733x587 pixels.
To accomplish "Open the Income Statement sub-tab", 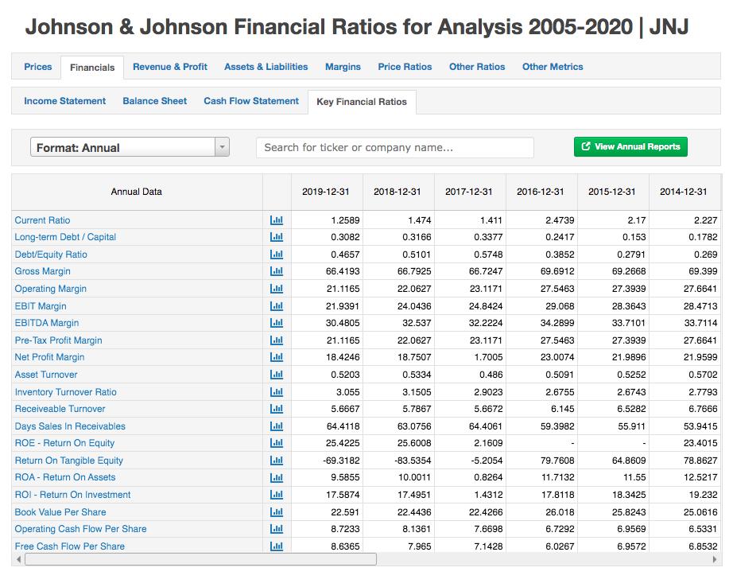I will [64, 101].
